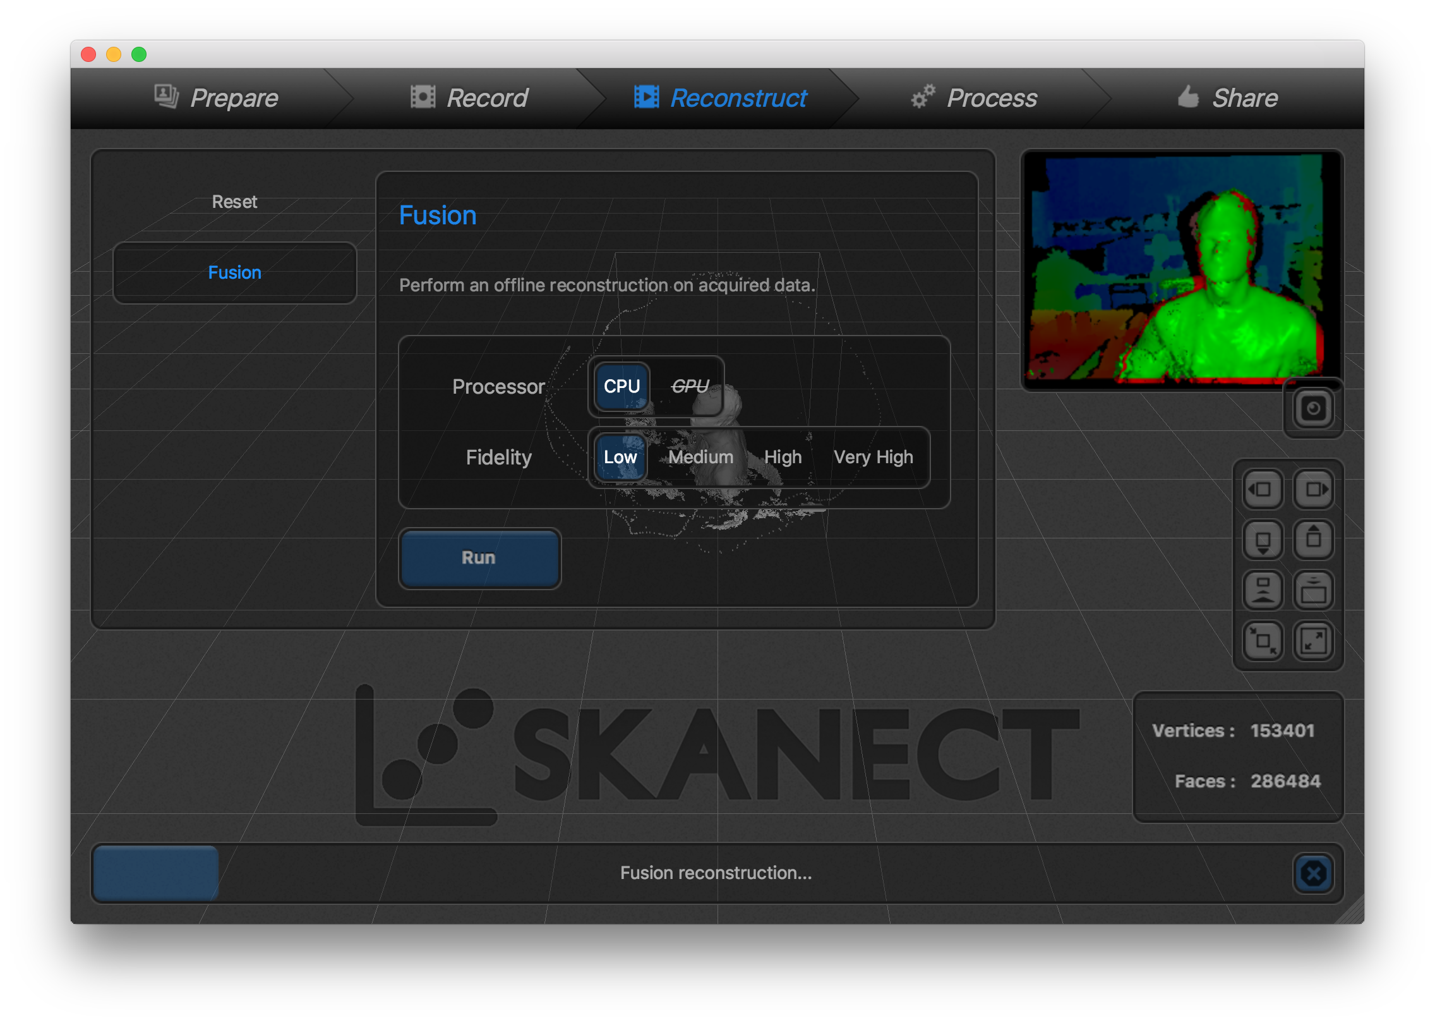Screen dimensions: 1435x1025
Task: Select CPU as the processor
Action: point(621,386)
